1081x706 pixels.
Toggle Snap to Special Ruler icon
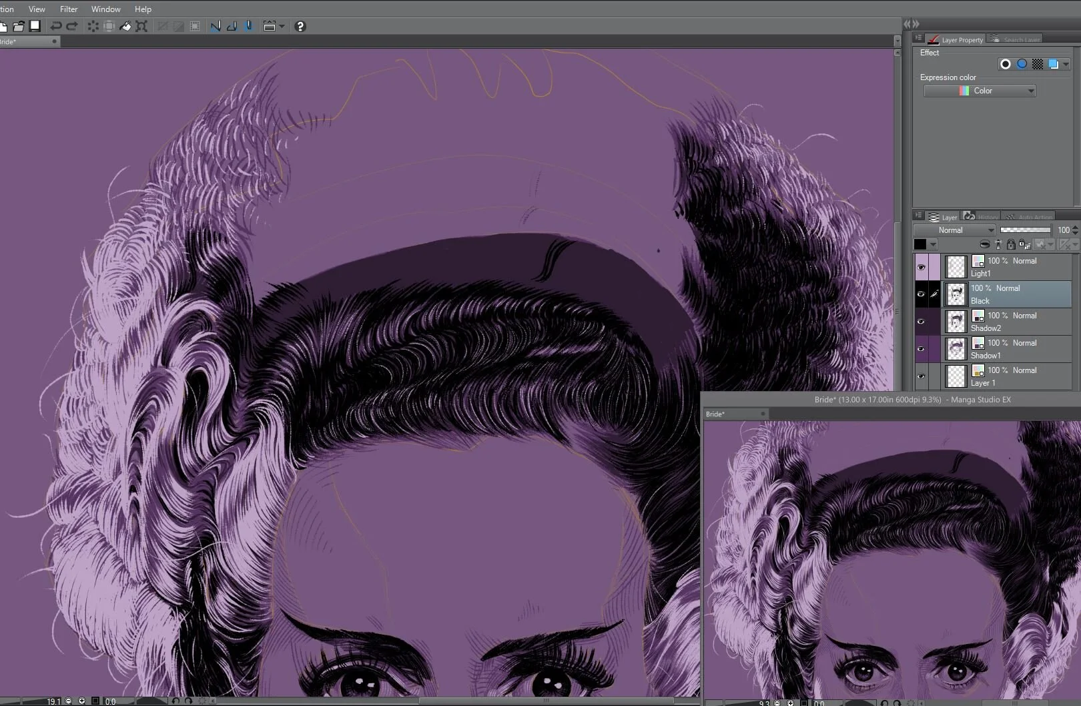click(232, 26)
